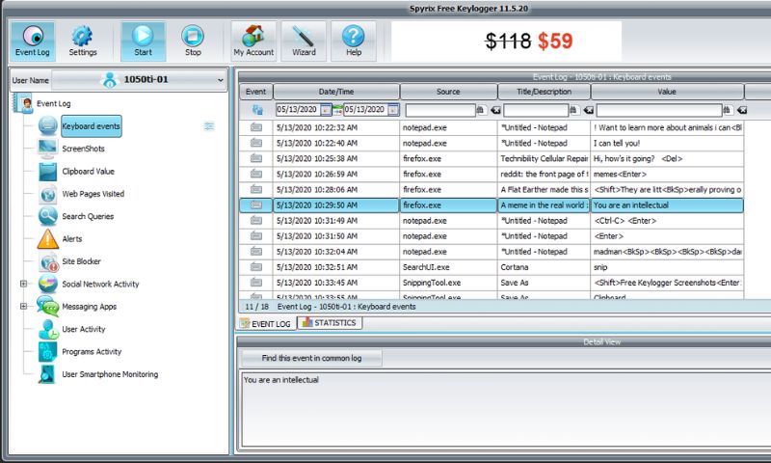The height and width of the screenshot is (463, 771).
Task: Select the SearchUI.exe Cortana row
Action: click(492, 267)
